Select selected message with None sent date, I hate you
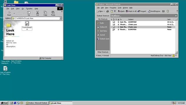The image size is (186, 105). pos(143,27)
